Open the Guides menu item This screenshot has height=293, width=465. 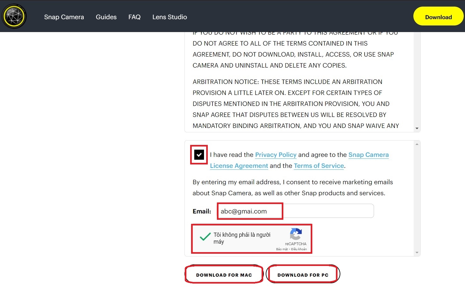pos(106,17)
